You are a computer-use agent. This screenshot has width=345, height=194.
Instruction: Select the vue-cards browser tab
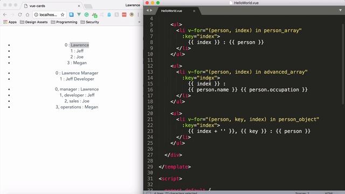click(52, 6)
